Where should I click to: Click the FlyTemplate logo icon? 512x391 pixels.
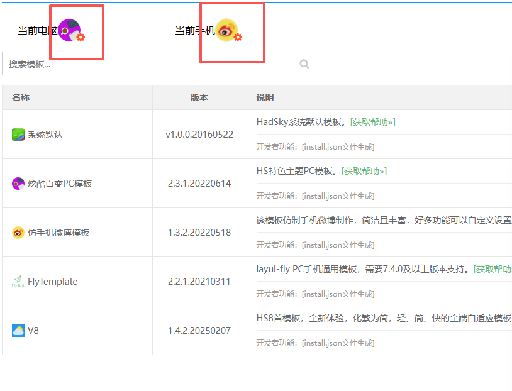18,281
